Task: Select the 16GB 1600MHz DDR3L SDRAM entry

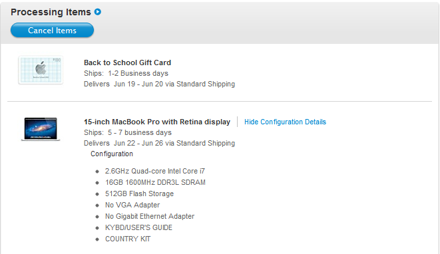Action: [x=155, y=182]
